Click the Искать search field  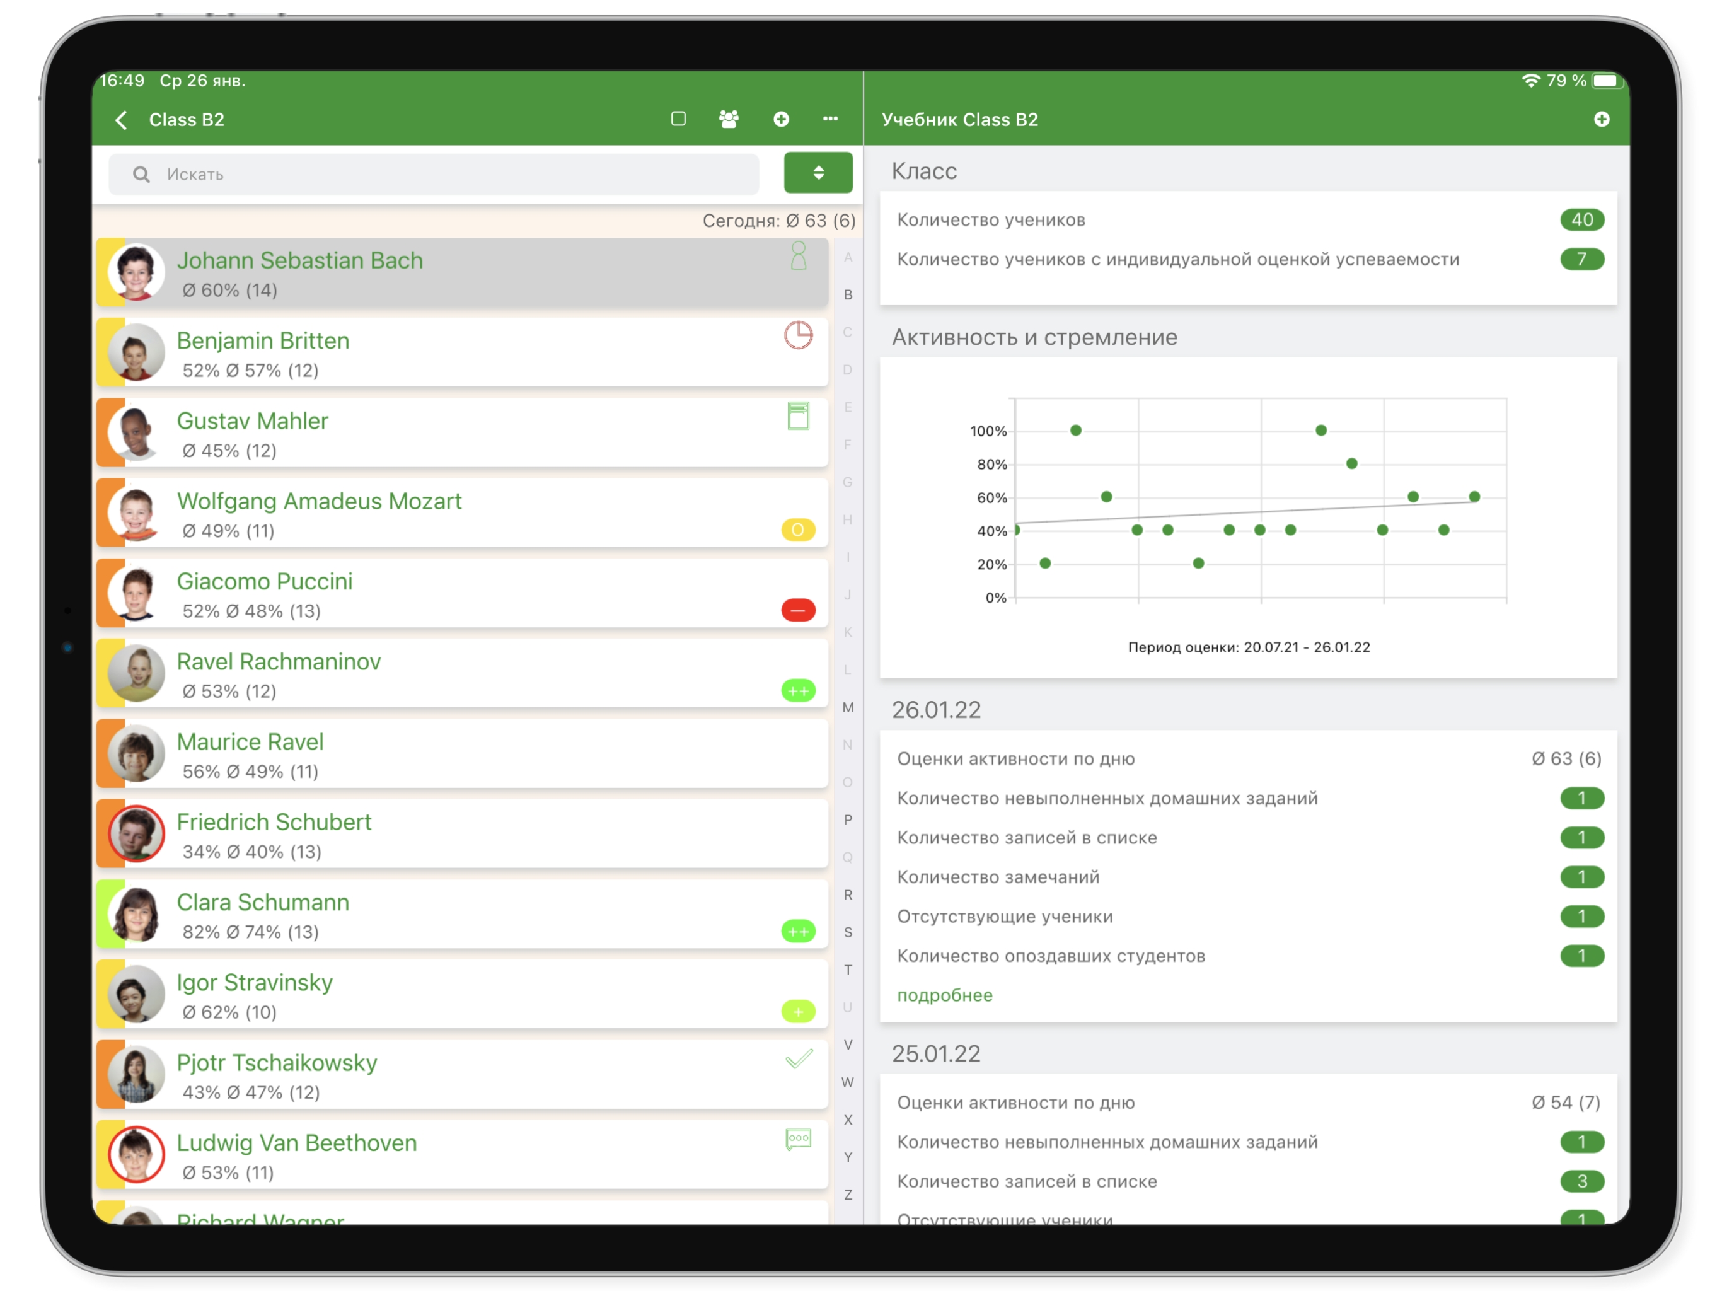pyautogui.click(x=436, y=175)
